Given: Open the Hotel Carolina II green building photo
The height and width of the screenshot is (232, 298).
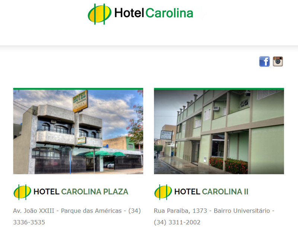Looking at the screenshot, I should [x=219, y=132].
